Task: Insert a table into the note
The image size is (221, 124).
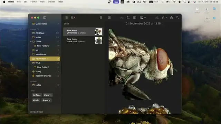Action: pos(135,18)
